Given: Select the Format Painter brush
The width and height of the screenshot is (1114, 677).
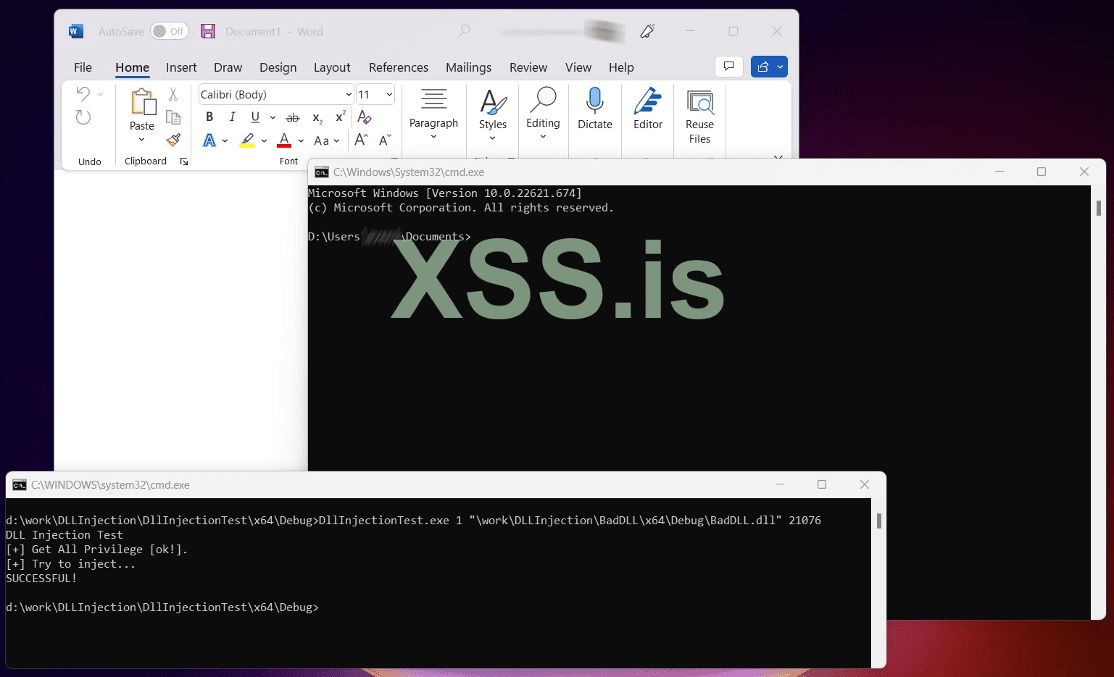Looking at the screenshot, I should (x=173, y=140).
